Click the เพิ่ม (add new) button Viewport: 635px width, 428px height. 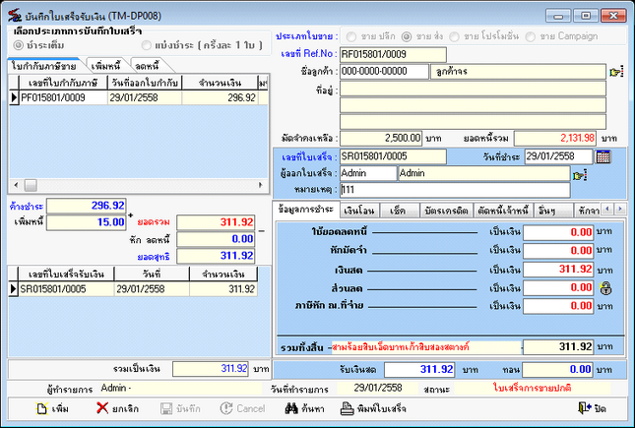pyautogui.click(x=52, y=408)
